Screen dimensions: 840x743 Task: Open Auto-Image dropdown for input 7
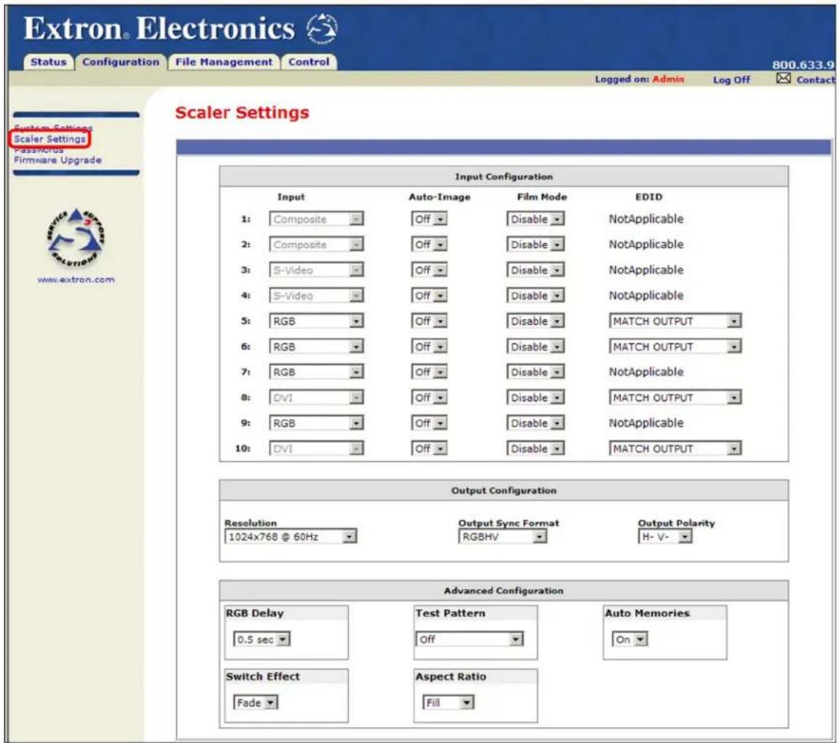pyautogui.click(x=429, y=371)
